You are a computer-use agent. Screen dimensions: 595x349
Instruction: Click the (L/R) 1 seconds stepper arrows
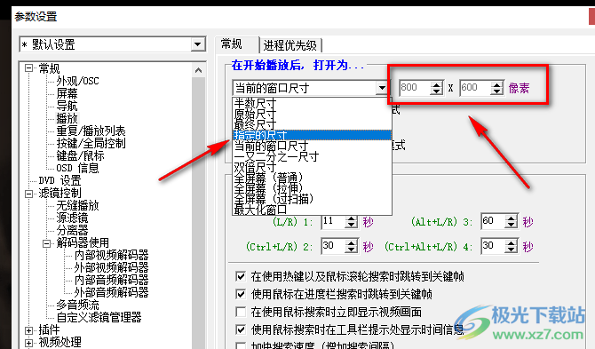(x=352, y=221)
